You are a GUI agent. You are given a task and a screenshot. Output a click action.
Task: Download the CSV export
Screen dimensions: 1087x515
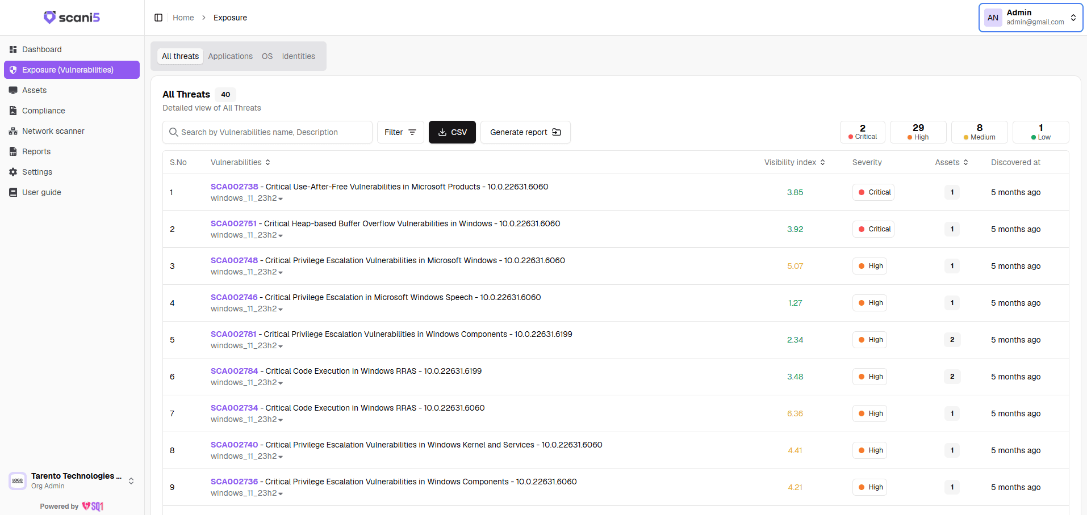(x=452, y=132)
